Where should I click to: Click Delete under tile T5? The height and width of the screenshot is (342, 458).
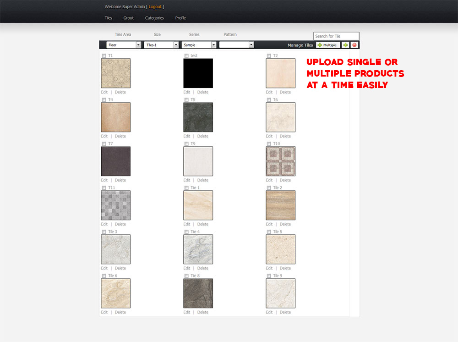tap(203, 136)
